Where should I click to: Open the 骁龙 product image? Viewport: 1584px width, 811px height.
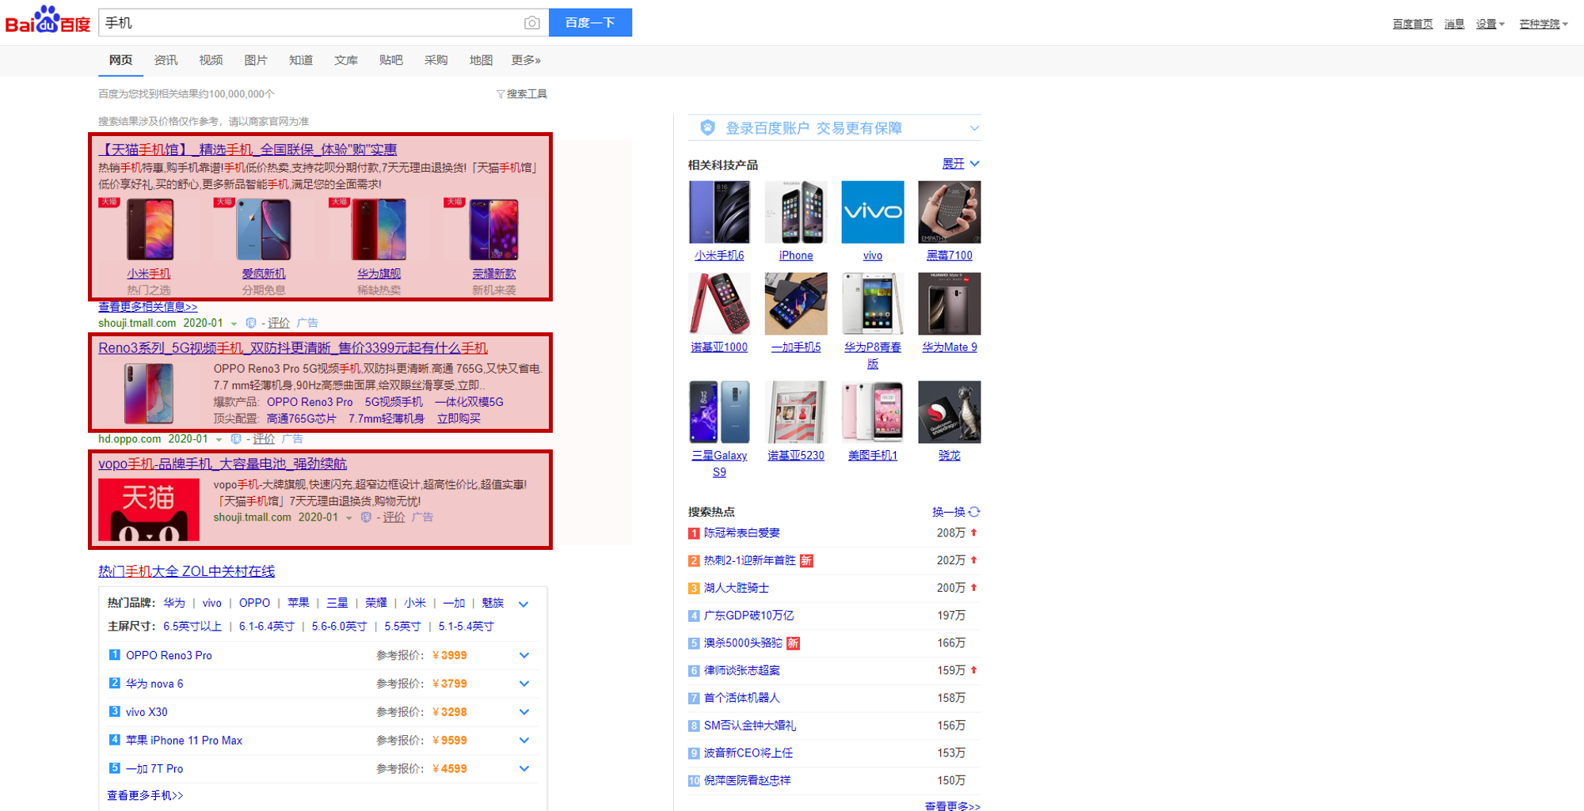pyautogui.click(x=950, y=412)
